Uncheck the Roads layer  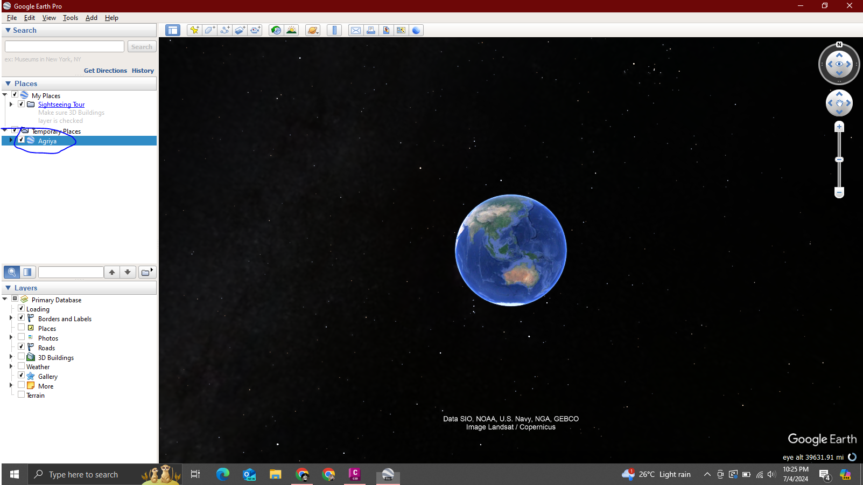coord(22,347)
